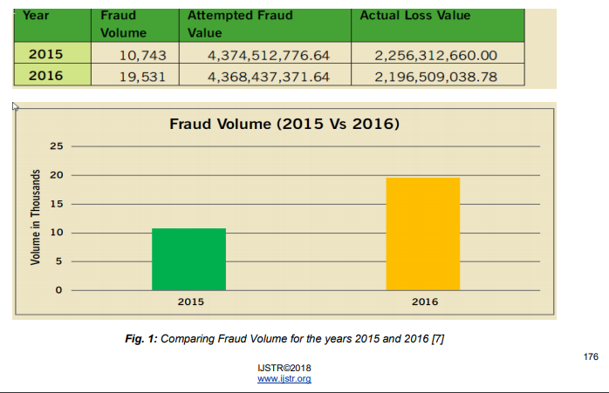Click the Volume in Thousands axis label
Image resolution: width=609 pixels, height=393 pixels.
tap(36, 217)
